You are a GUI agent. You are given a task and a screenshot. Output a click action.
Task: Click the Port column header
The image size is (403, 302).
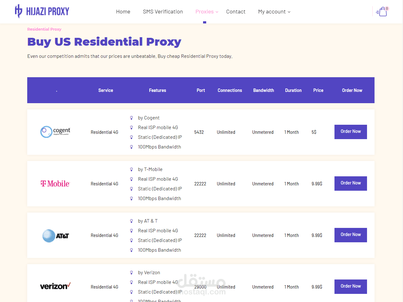[201, 90]
